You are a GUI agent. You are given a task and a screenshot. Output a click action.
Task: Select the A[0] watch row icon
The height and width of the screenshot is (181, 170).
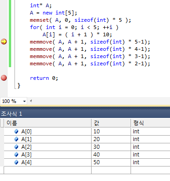(16, 132)
